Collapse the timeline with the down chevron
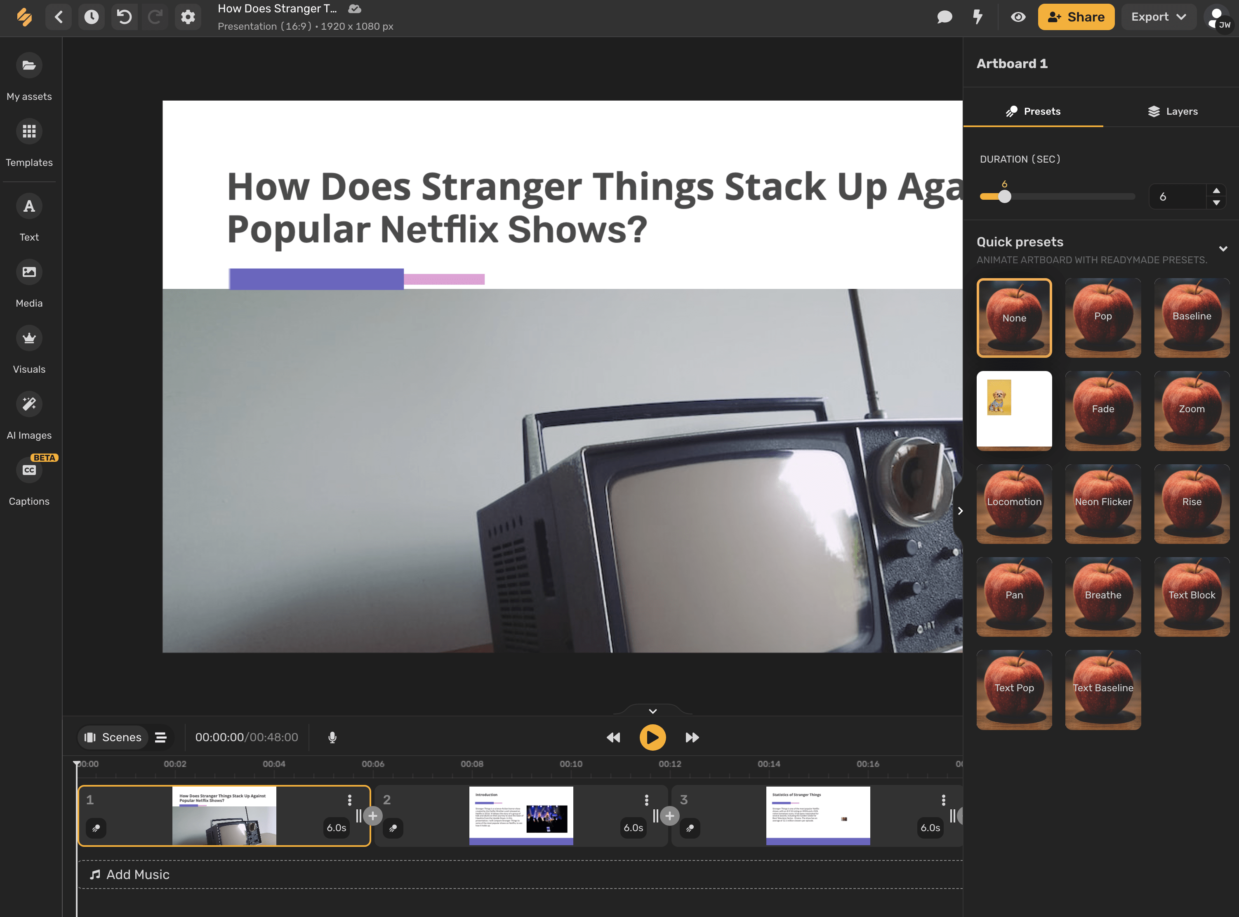 tap(653, 711)
